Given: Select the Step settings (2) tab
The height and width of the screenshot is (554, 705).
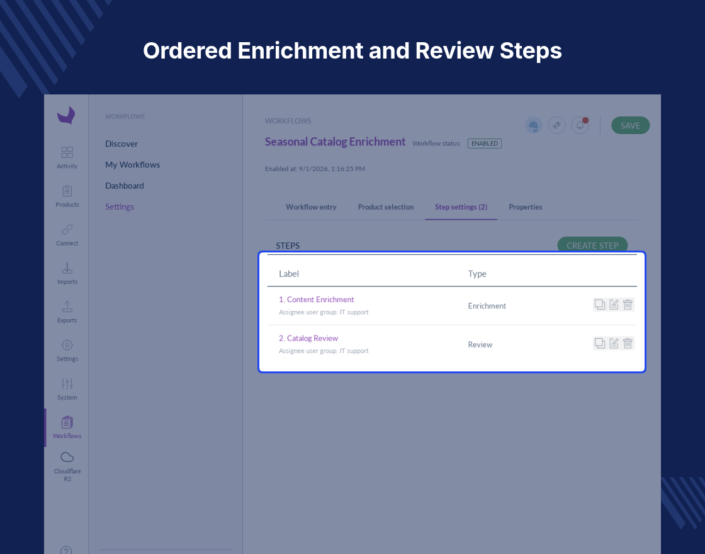Looking at the screenshot, I should (461, 207).
